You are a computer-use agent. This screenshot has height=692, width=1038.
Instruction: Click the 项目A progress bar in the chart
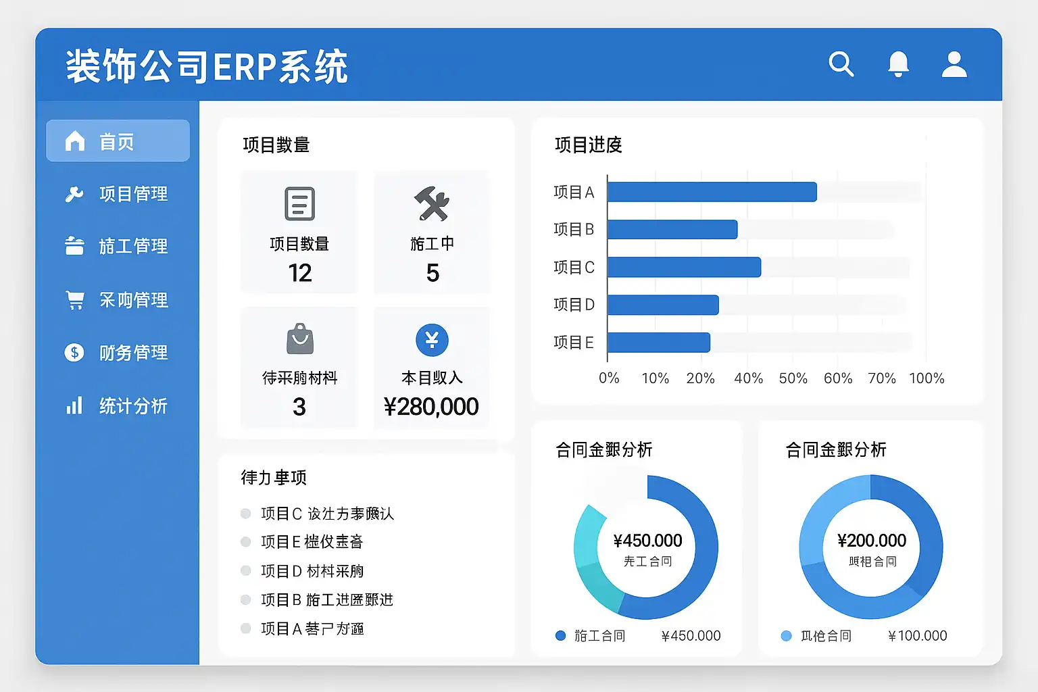712,192
